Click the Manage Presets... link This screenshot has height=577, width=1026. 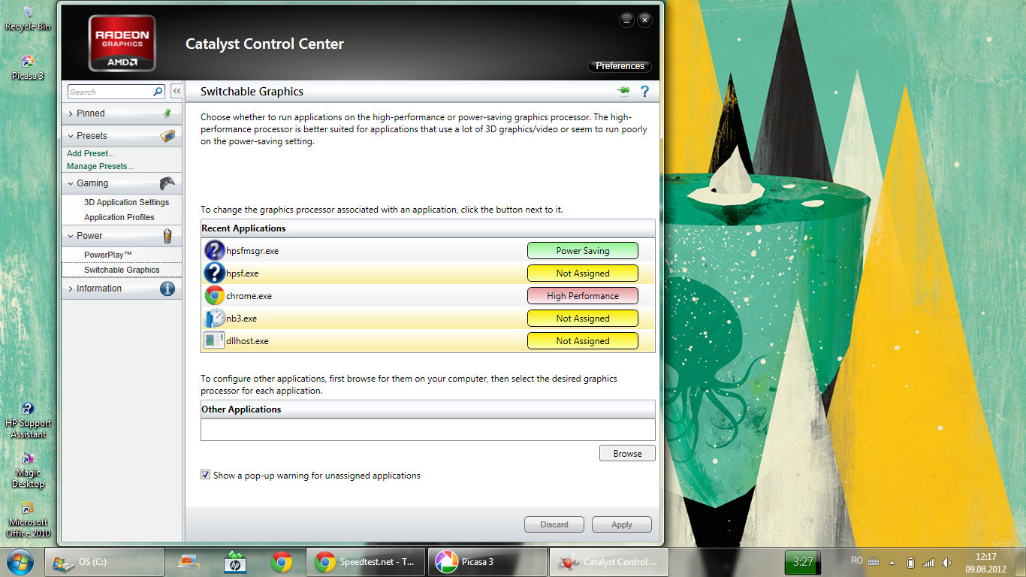click(100, 166)
